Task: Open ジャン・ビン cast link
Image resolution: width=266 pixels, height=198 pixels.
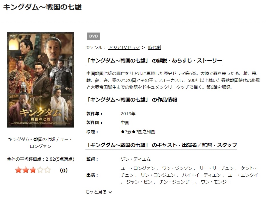Action: click(139, 182)
